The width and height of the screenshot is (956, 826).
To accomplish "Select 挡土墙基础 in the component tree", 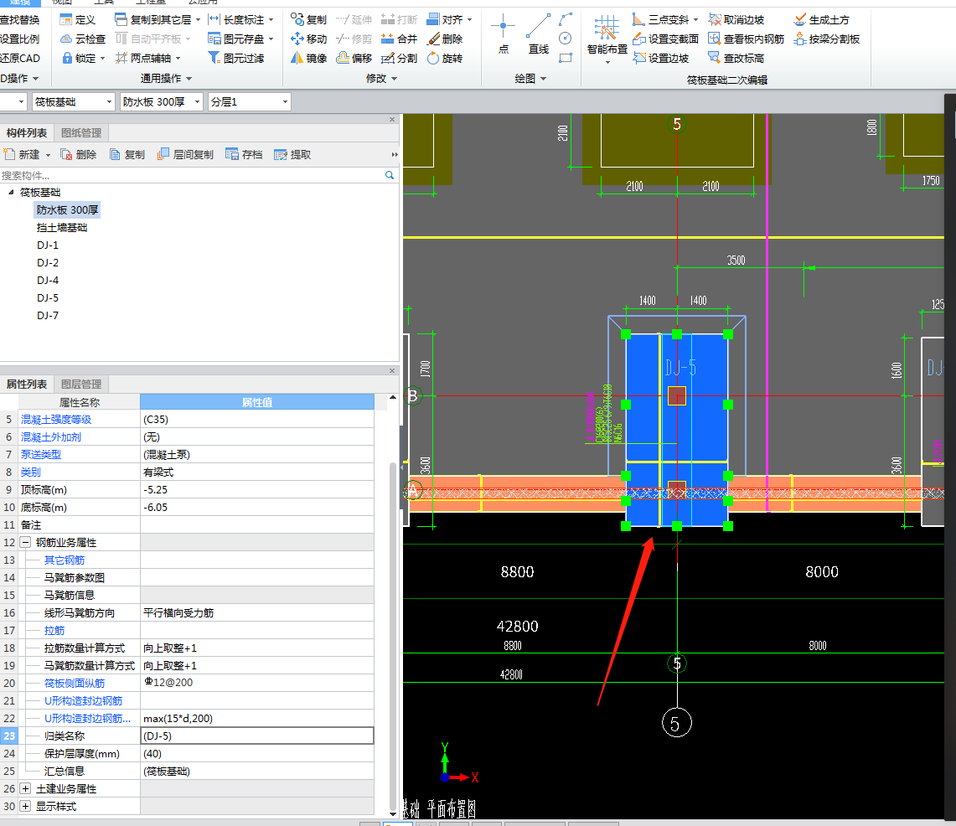I will click(61, 227).
